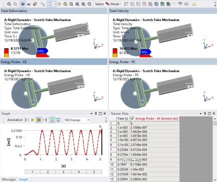Stop the animation
This screenshot has width=217, height=182.
pyautogui.click(x=39, y=120)
